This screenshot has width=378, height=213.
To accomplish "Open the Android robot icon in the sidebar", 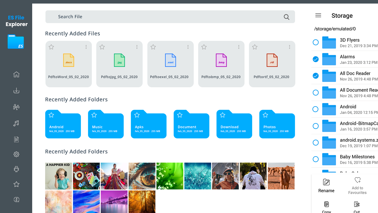I will 16,169.
